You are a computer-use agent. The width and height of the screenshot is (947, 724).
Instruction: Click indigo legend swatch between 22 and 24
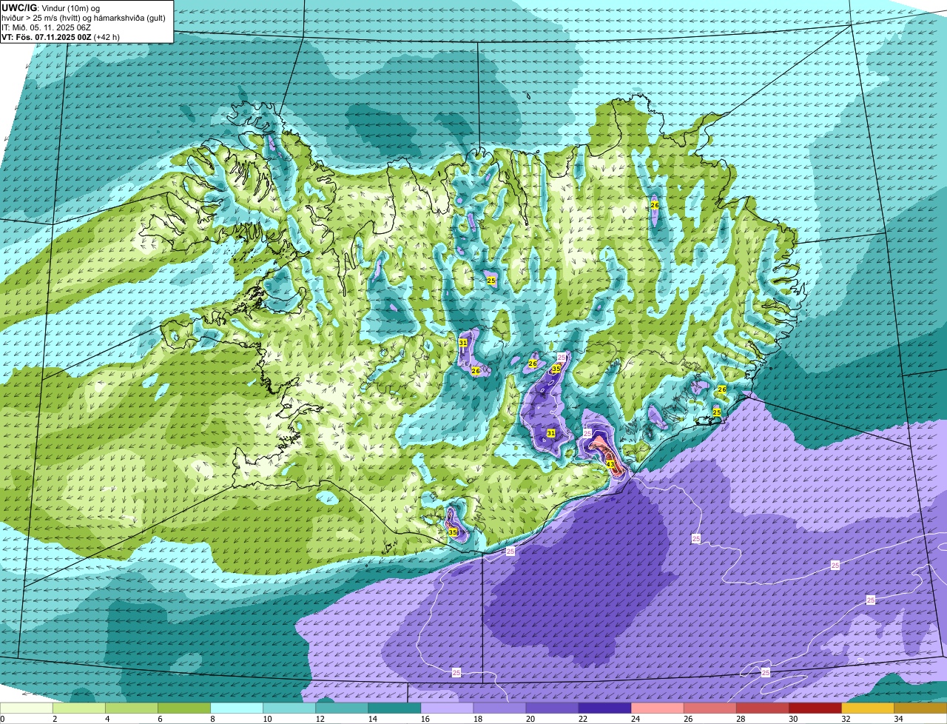[x=604, y=708]
